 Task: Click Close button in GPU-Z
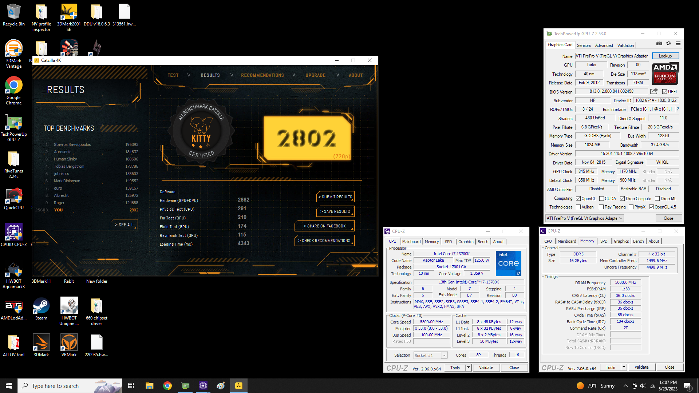668,218
